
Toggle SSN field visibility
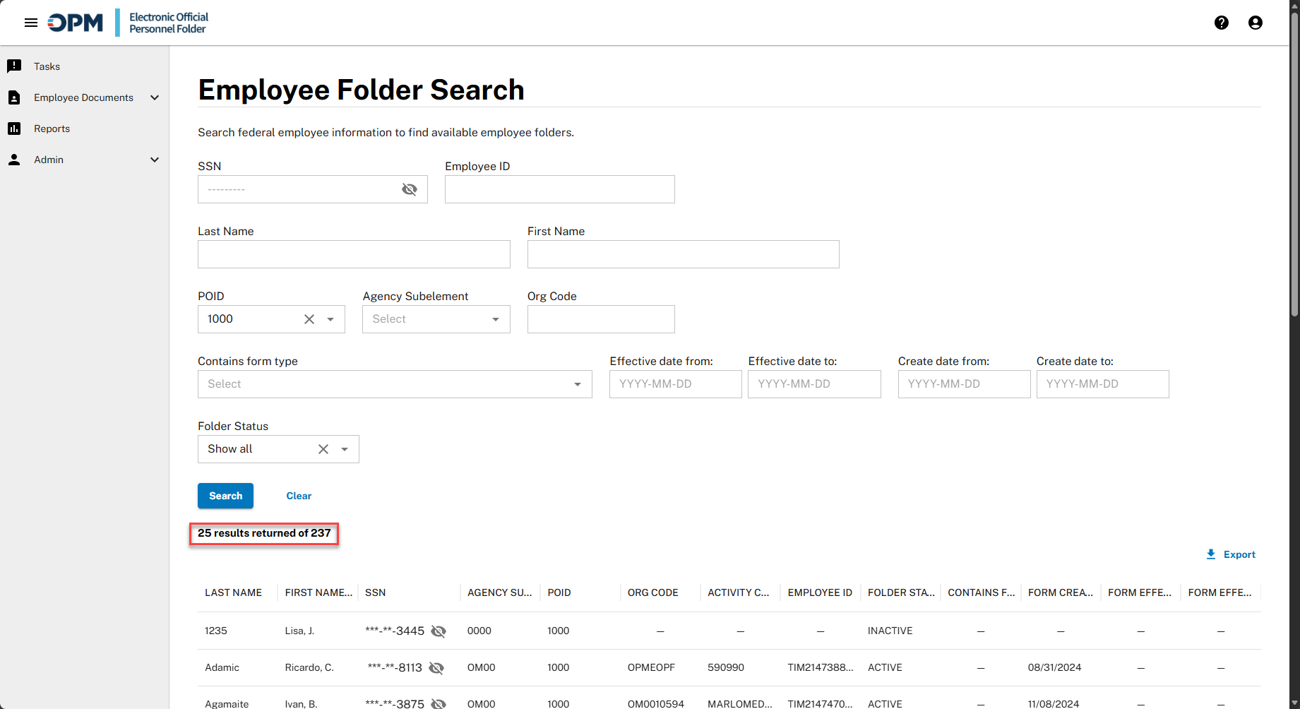[x=410, y=189]
